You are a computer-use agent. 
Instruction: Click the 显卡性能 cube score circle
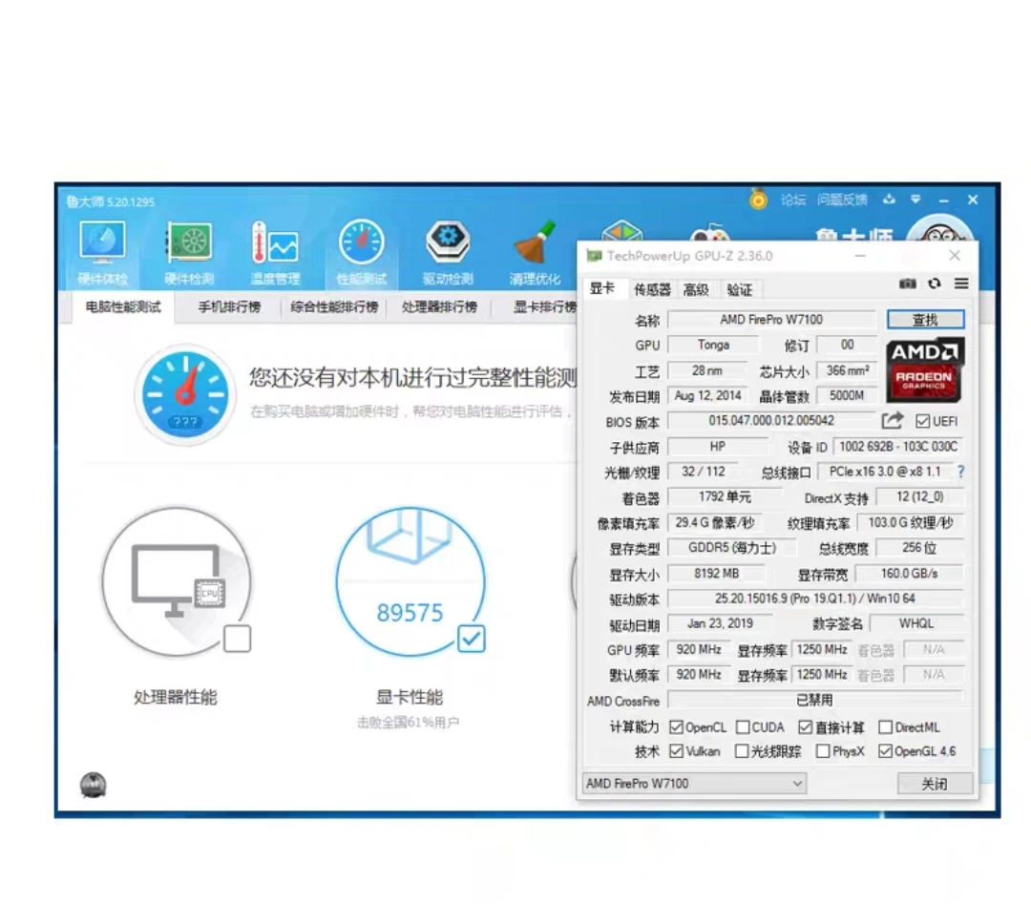410,582
